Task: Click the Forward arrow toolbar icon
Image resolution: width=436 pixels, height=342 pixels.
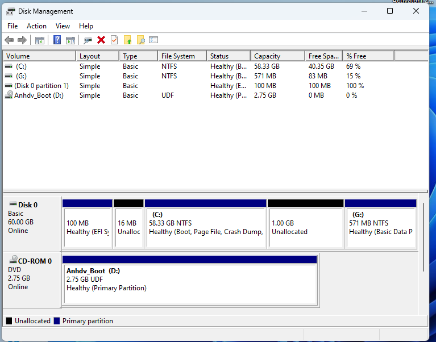Action: (22, 40)
